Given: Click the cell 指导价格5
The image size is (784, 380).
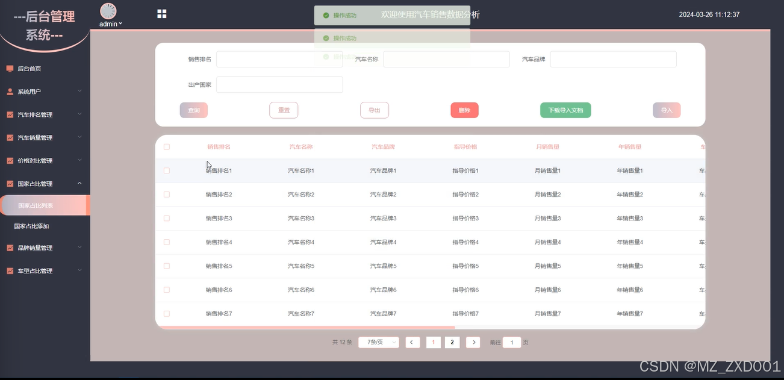Looking at the screenshot, I should 465,266.
